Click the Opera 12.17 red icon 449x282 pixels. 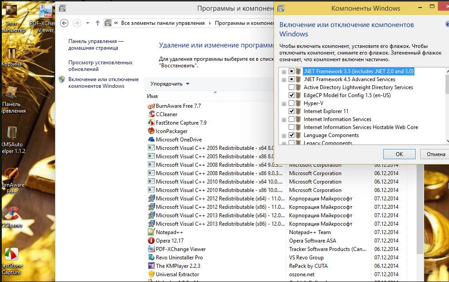[151, 240]
